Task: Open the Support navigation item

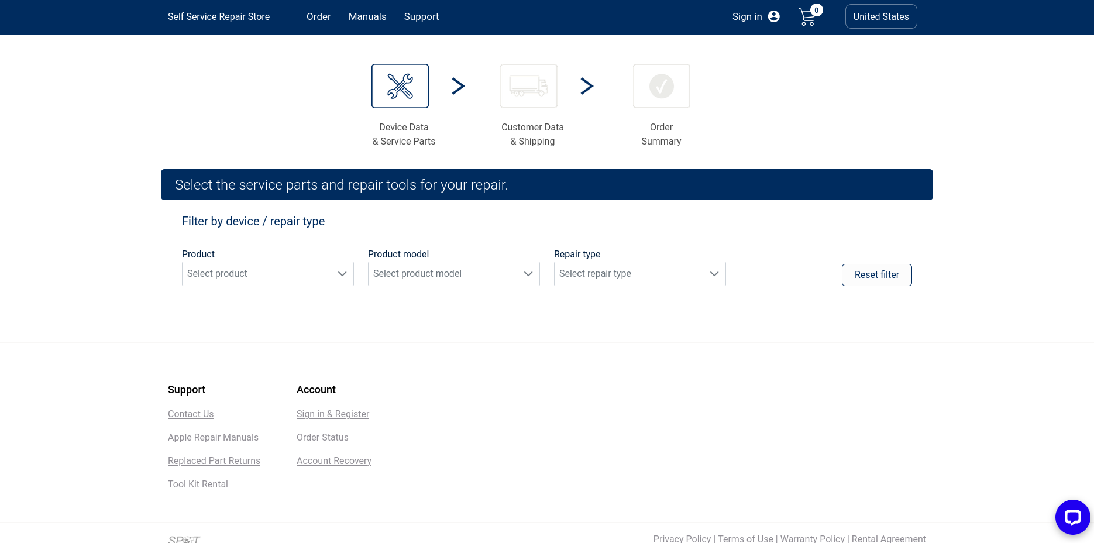Action: click(x=421, y=16)
